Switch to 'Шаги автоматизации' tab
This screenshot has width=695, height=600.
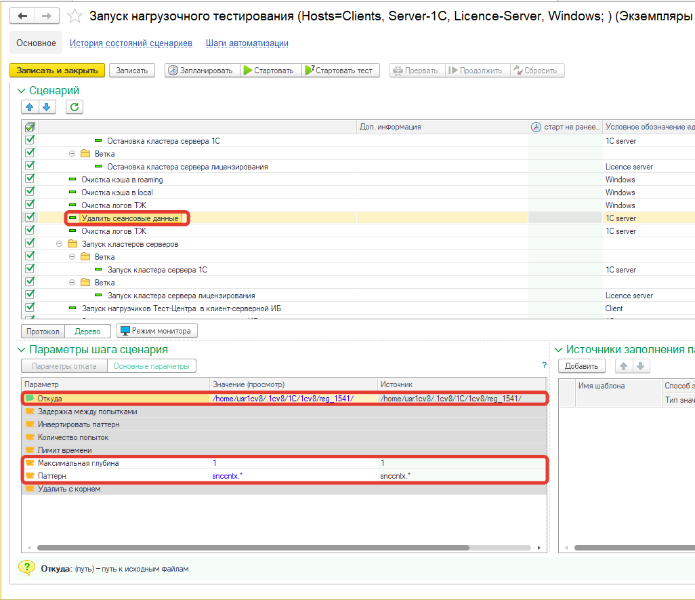click(x=247, y=43)
